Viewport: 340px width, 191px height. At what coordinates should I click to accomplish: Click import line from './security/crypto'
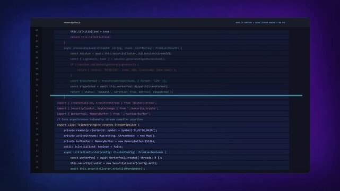point(108,108)
